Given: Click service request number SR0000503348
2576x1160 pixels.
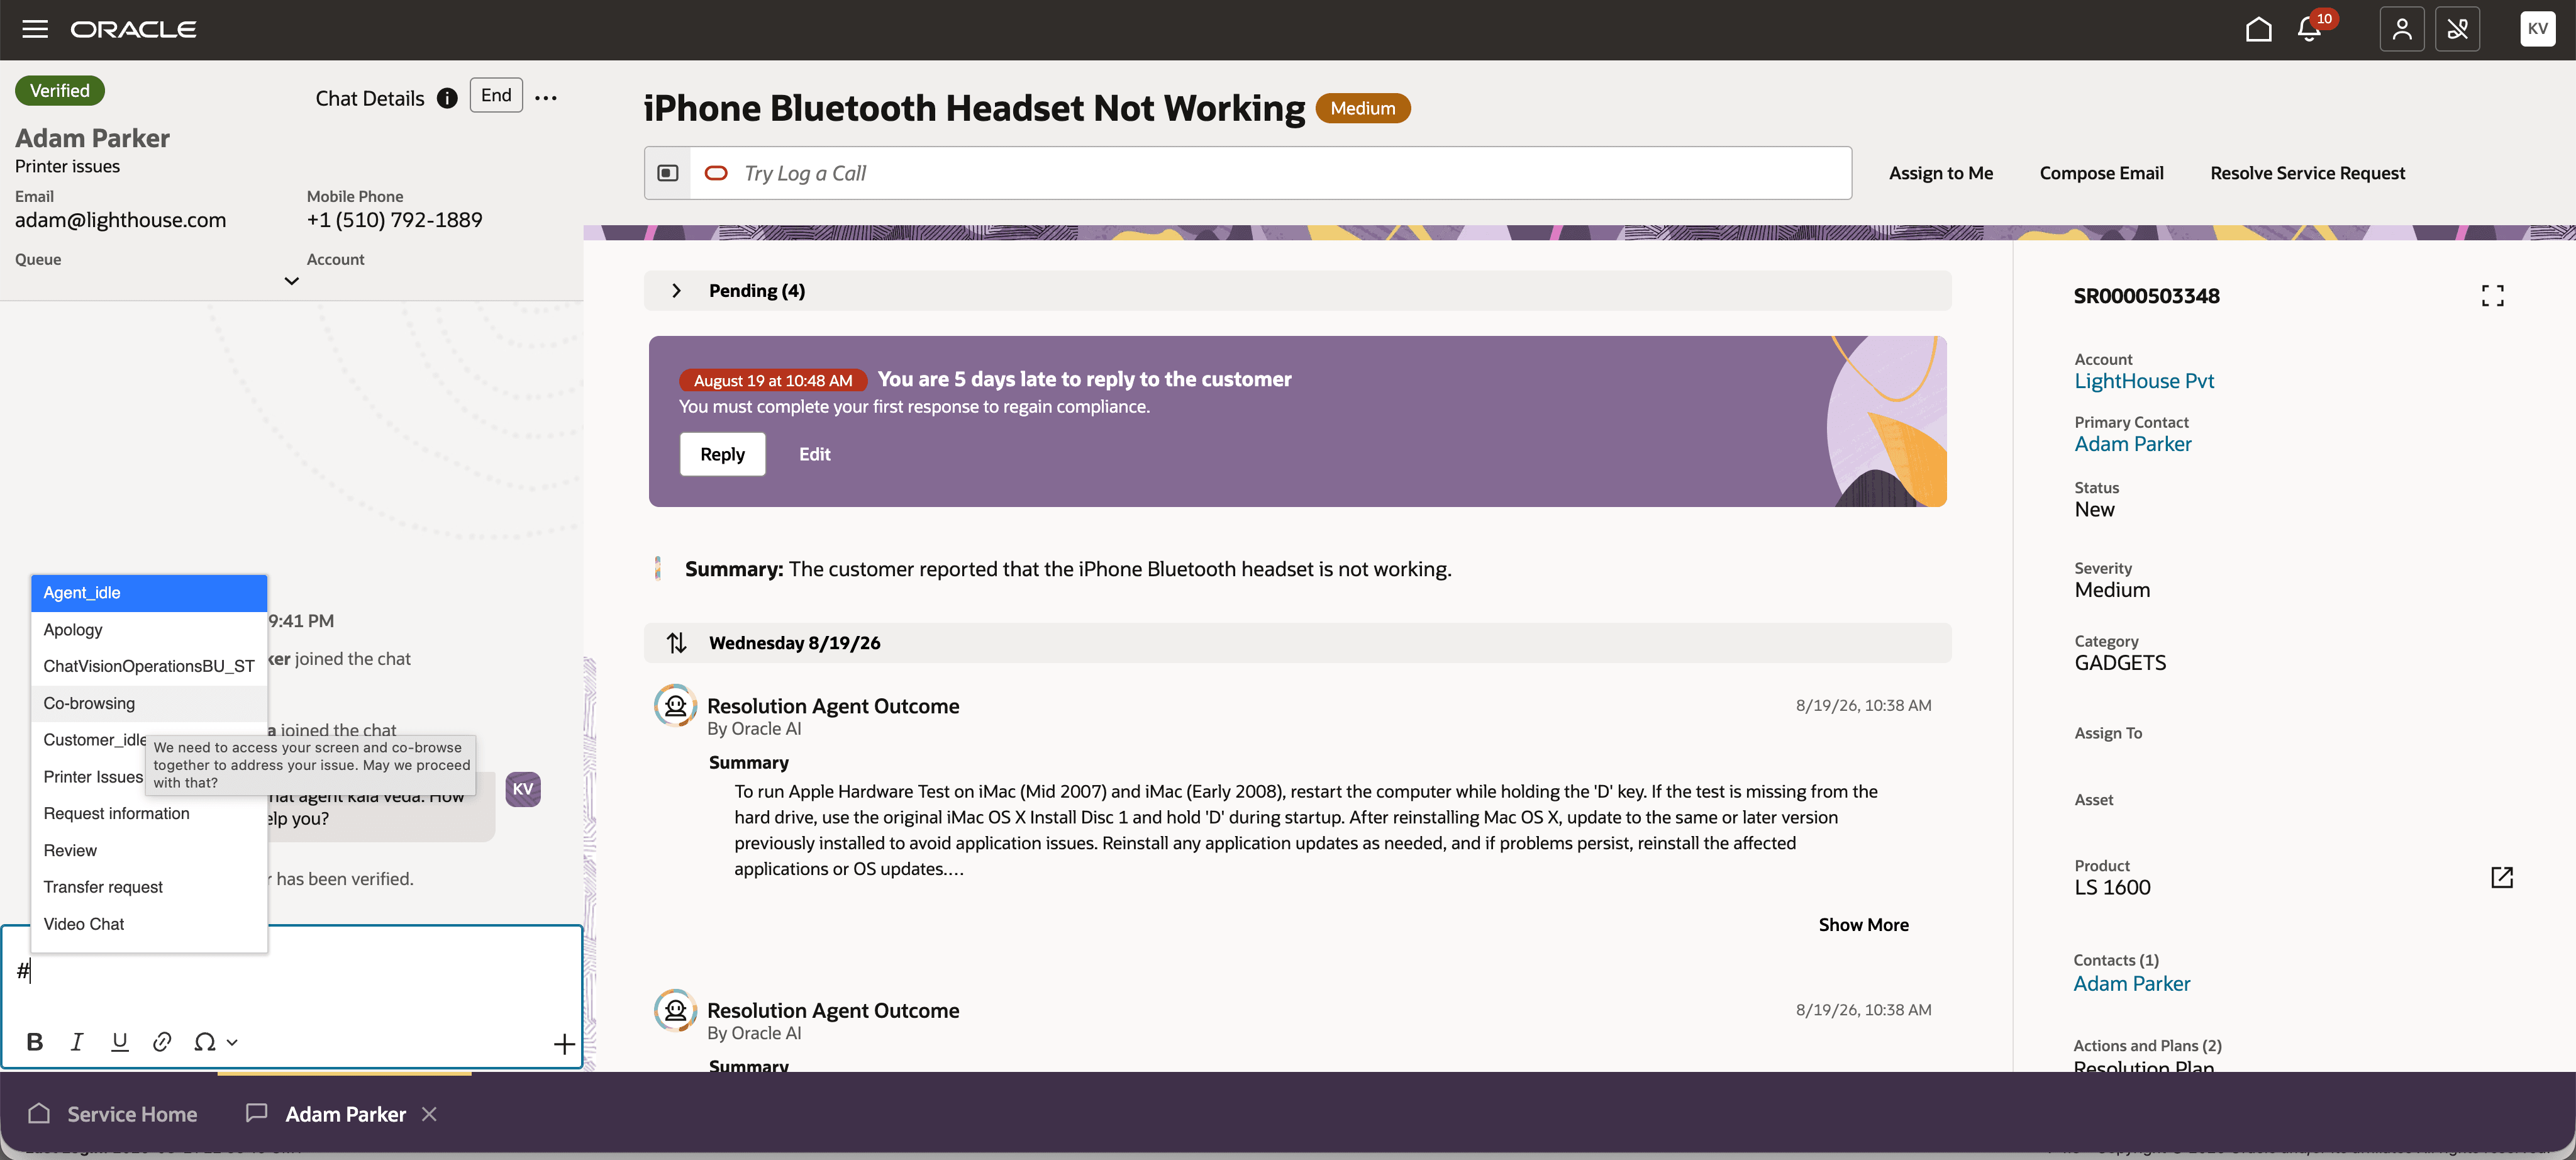Looking at the screenshot, I should click(2146, 296).
